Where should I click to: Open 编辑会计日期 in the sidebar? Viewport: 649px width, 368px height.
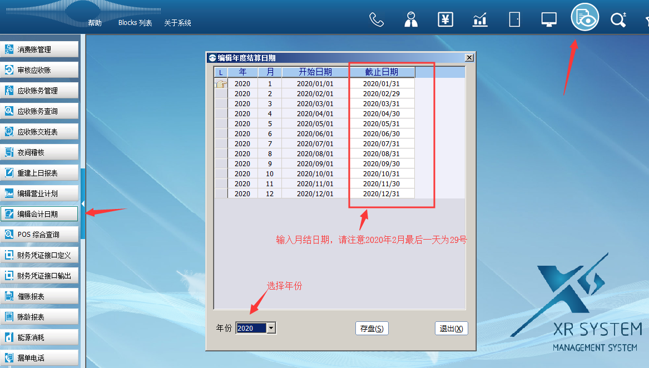pyautogui.click(x=39, y=214)
